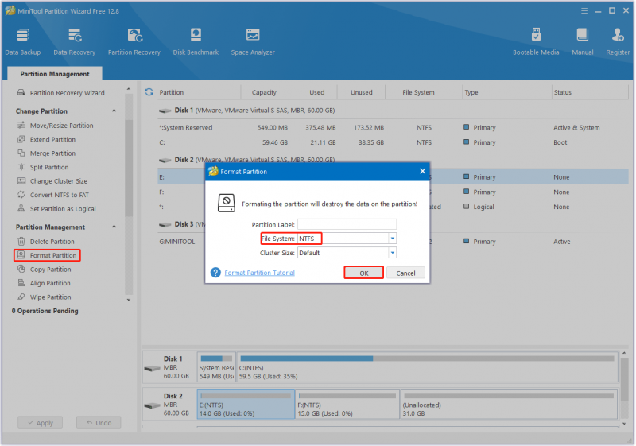Select the F:(NTFS) block on Disk 2 map
Screen dimensions: 636x446
coord(347,404)
